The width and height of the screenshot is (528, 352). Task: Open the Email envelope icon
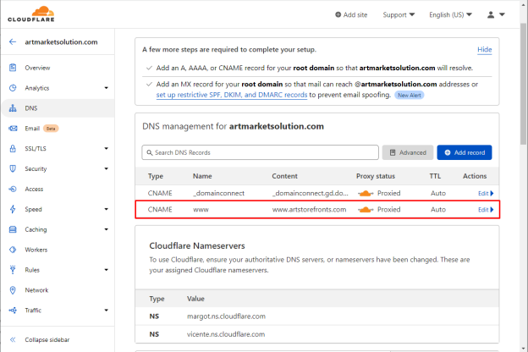click(13, 129)
